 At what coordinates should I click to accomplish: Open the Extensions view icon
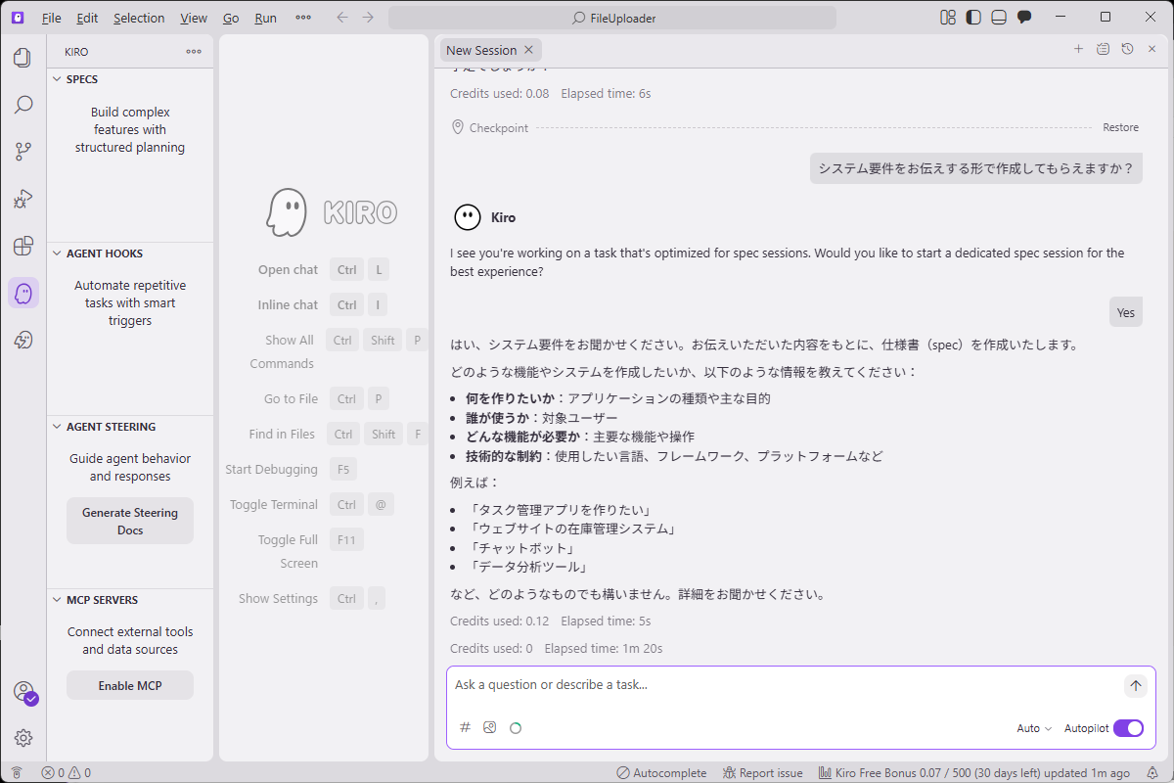click(23, 246)
